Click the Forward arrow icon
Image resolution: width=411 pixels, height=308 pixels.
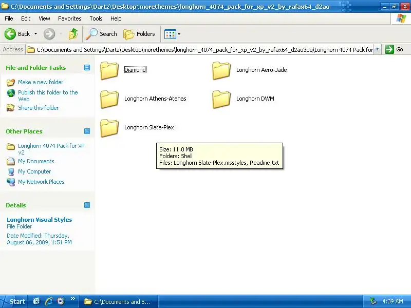click(49, 34)
